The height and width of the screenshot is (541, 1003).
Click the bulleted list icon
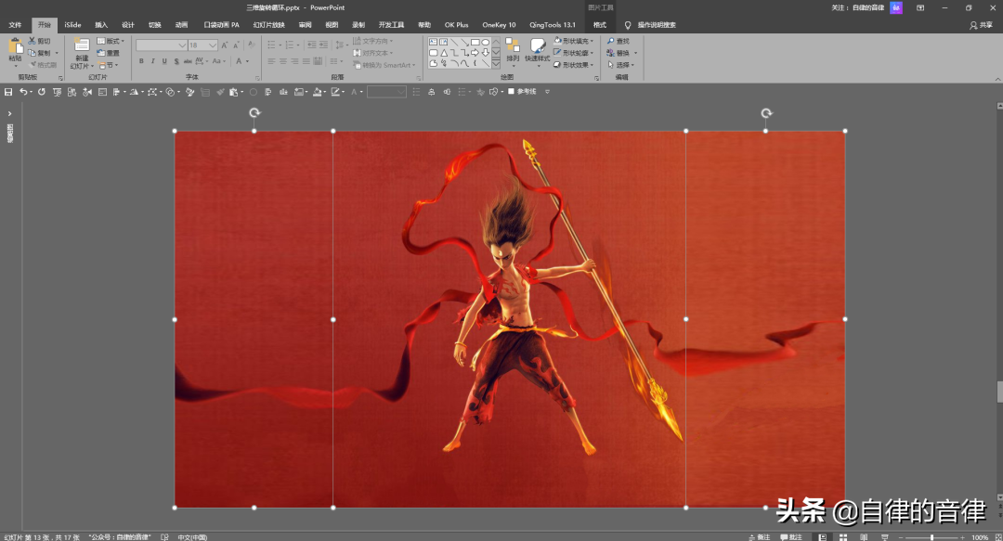pyautogui.click(x=273, y=45)
